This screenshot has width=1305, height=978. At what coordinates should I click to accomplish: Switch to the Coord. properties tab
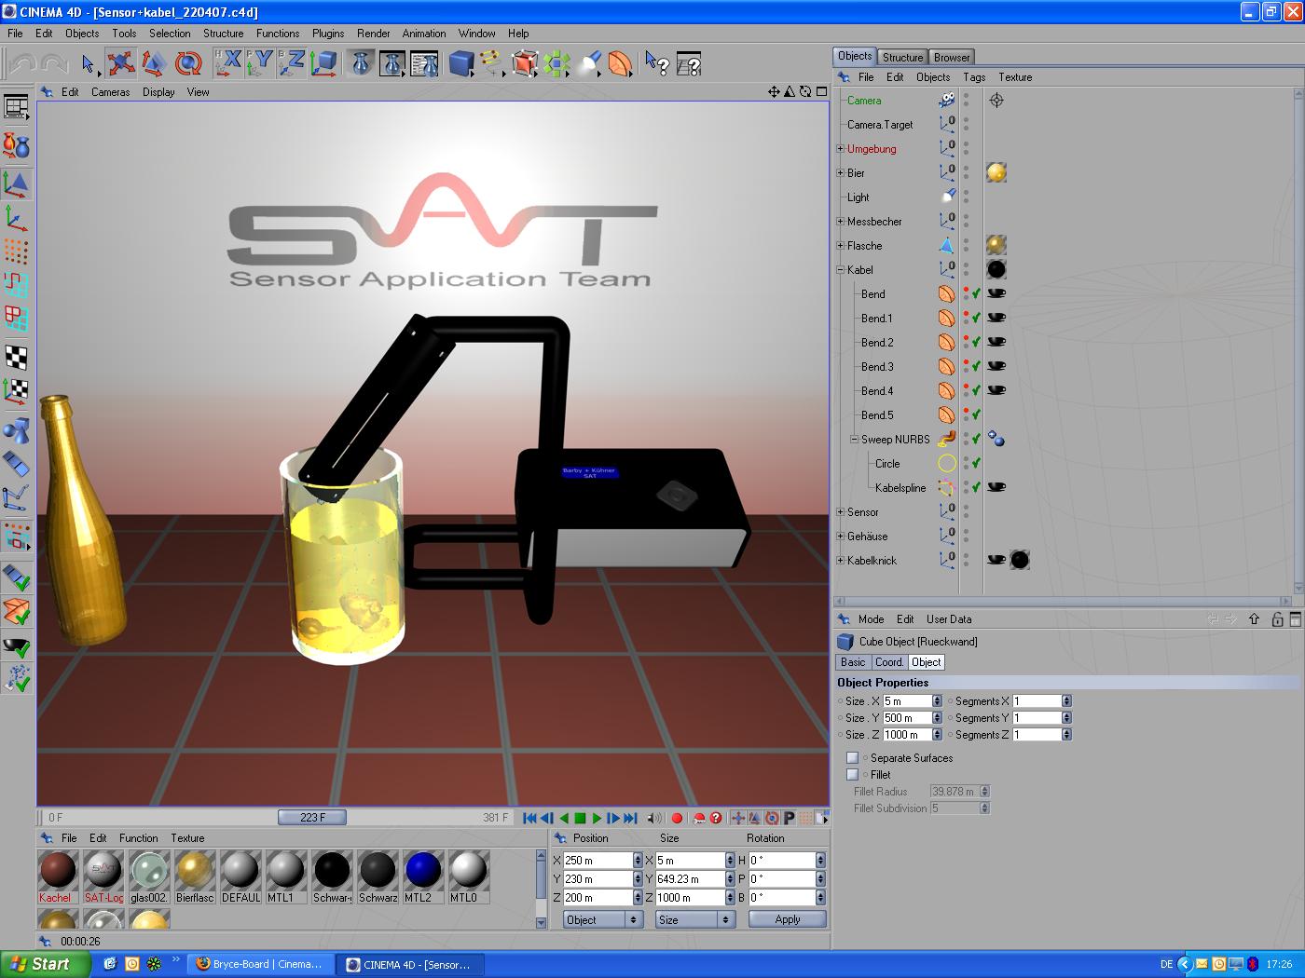coord(888,662)
